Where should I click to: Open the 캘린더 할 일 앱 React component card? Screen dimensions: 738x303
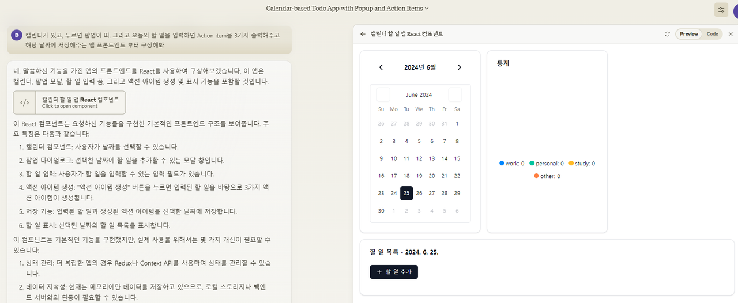point(69,103)
